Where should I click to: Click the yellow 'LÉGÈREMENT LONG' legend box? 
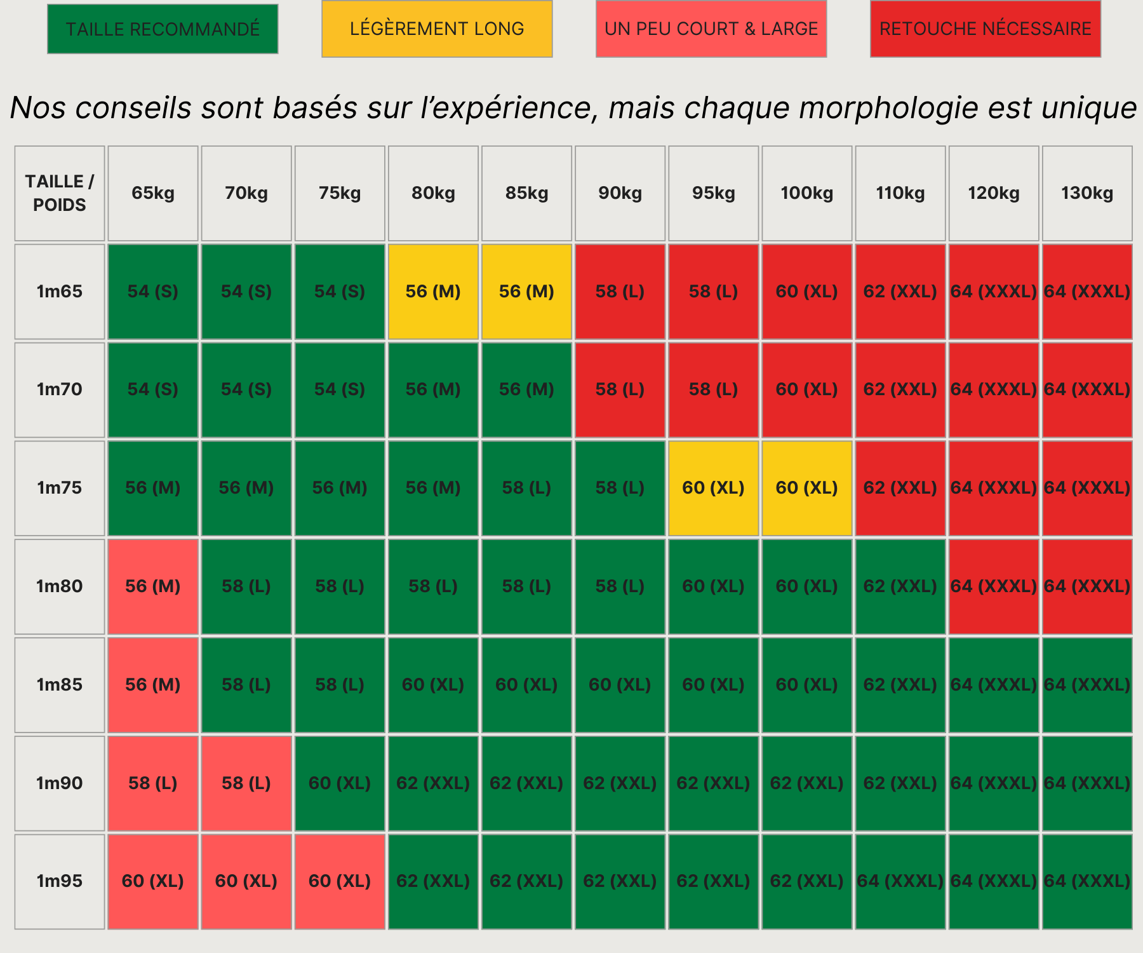(x=437, y=29)
